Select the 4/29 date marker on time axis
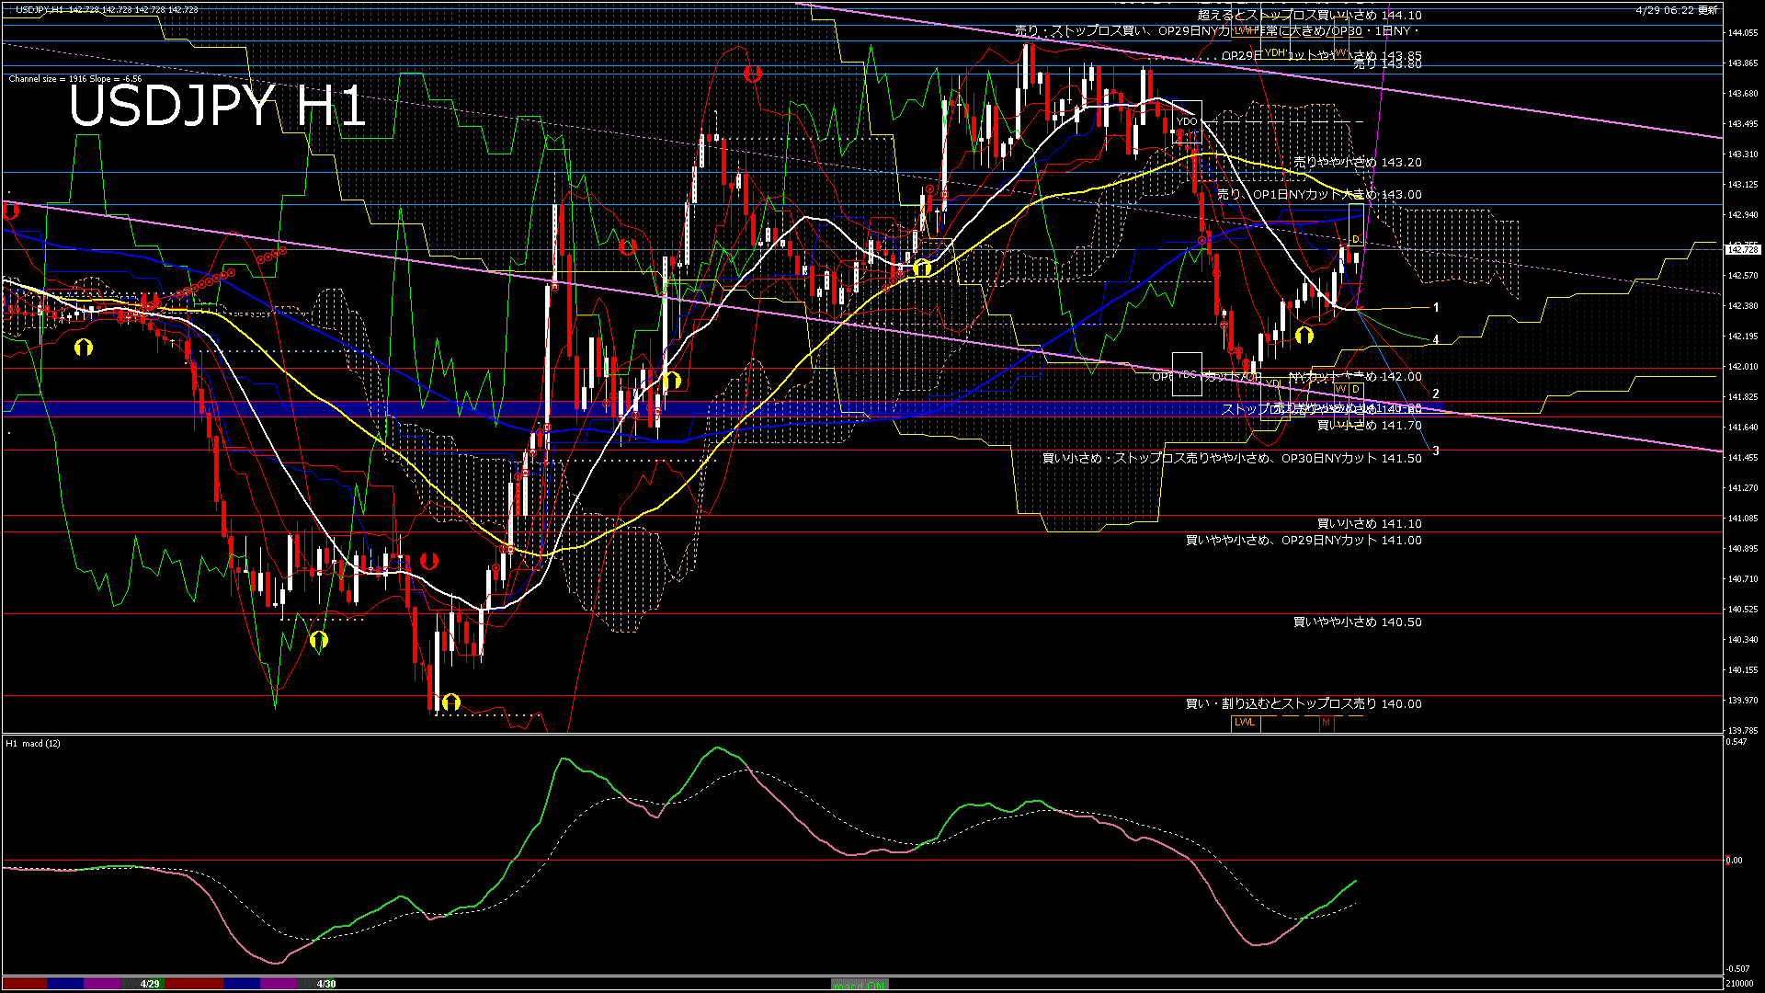Screen dimensions: 1765x993 tap(150, 984)
